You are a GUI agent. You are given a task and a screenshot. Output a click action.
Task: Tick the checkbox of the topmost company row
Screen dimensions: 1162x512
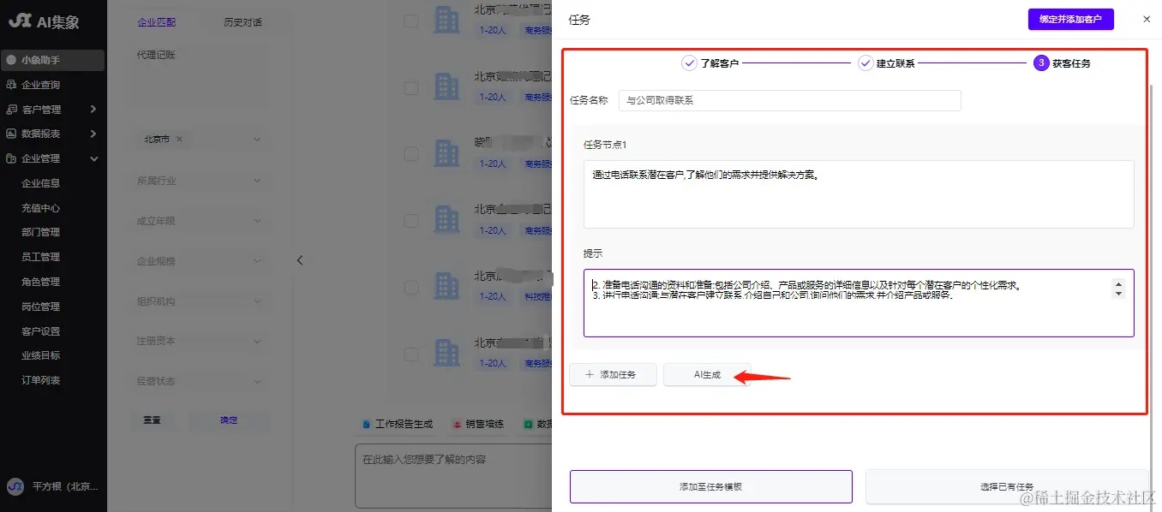point(411,21)
